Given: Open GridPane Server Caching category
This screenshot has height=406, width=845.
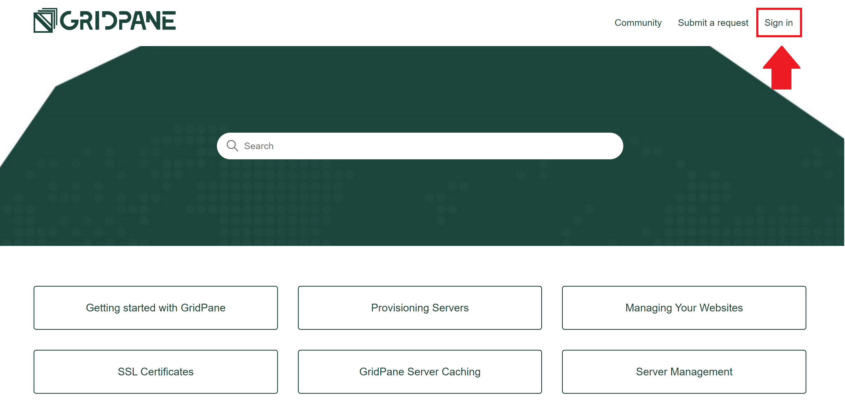Looking at the screenshot, I should coord(419,372).
